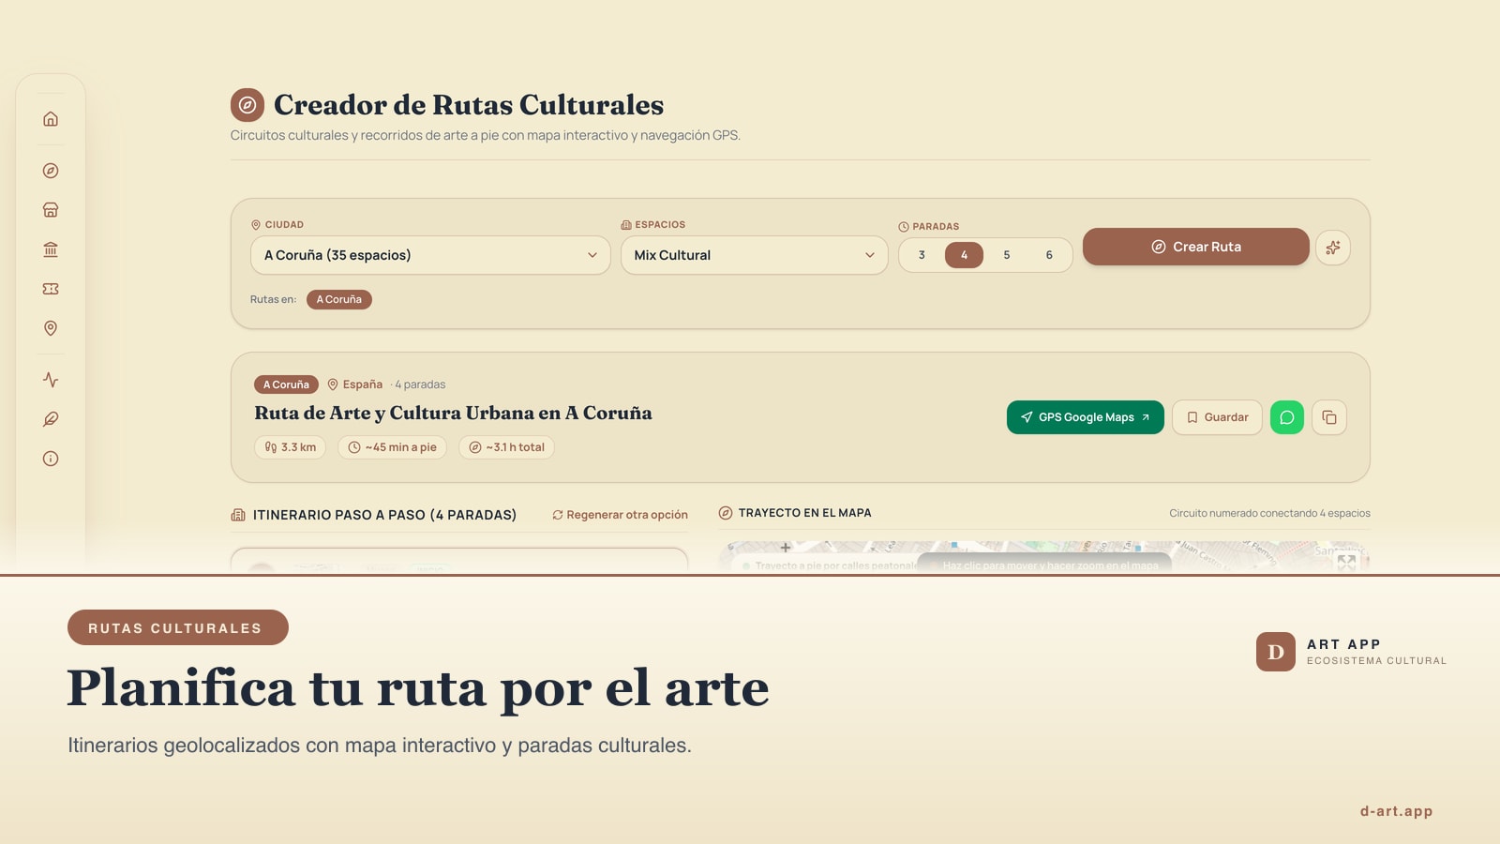Open the activity pulse icon in sidebar
This screenshot has height=844, width=1500.
51,380
